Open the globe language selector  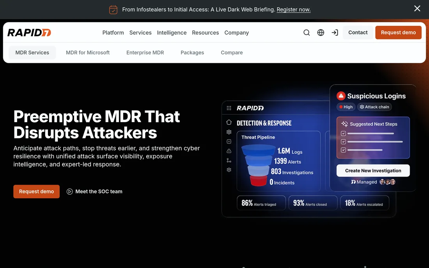click(x=321, y=33)
